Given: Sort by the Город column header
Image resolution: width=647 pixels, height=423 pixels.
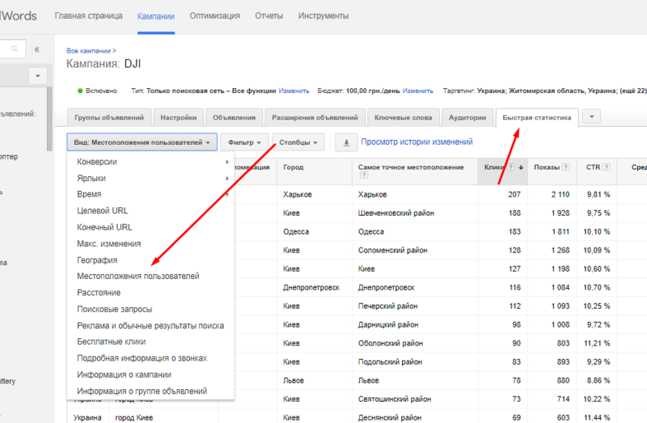Looking at the screenshot, I should click(294, 167).
